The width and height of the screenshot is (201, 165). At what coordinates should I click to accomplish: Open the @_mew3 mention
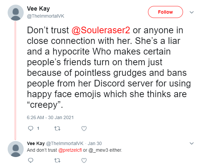coord(98,150)
